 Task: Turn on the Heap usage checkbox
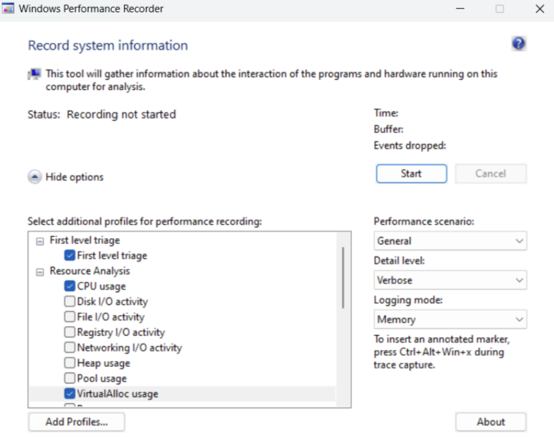(x=69, y=363)
